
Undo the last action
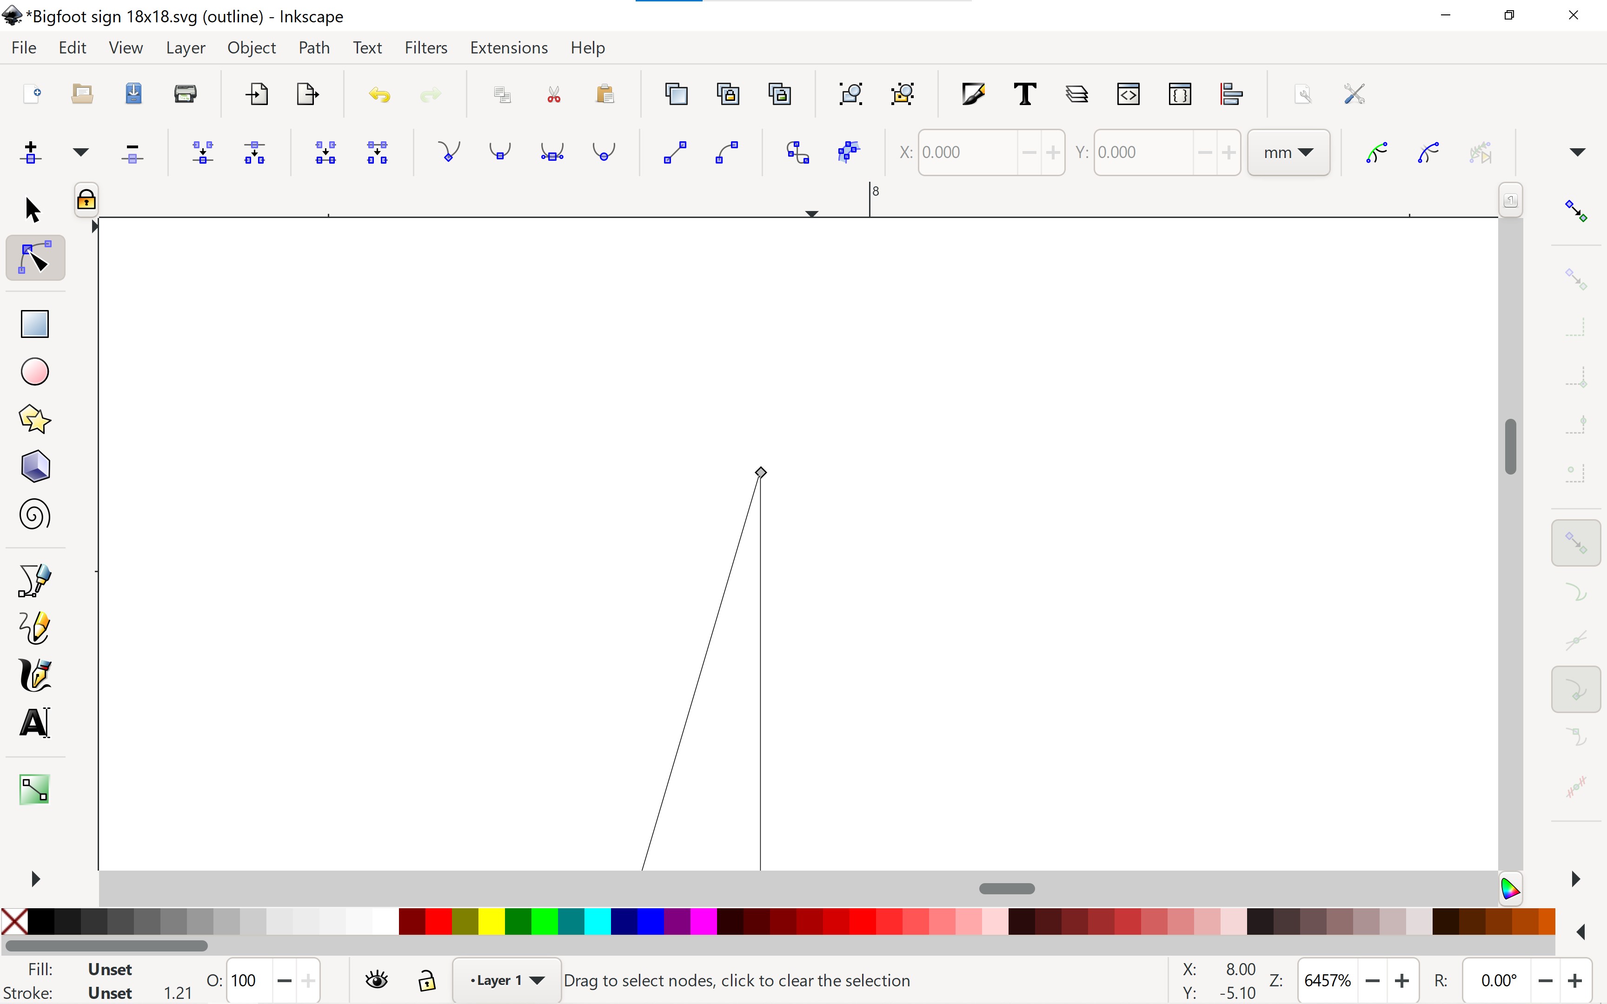point(379,94)
